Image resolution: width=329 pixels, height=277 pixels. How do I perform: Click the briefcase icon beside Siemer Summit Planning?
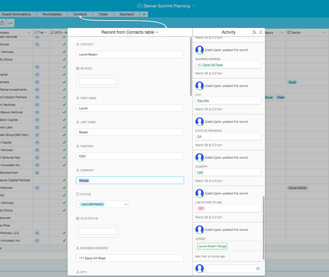point(139,6)
